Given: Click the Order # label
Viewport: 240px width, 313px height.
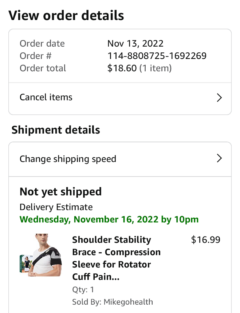Looking at the screenshot, I should pyautogui.click(x=36, y=56).
